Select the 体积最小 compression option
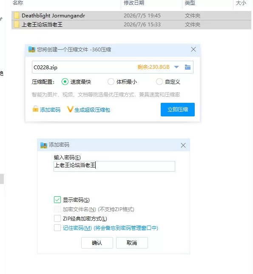Image resolution: width=253 pixels, height=274 pixels. (111, 82)
